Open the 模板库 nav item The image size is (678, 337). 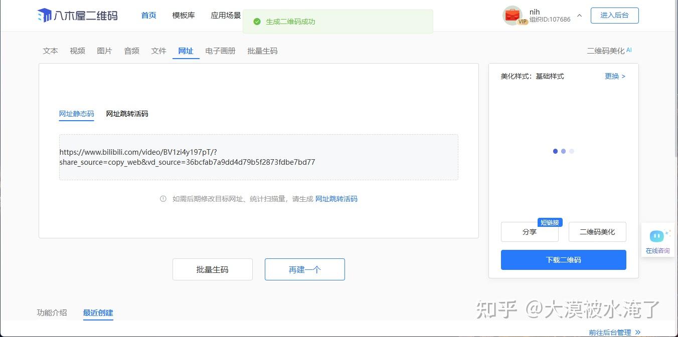pos(184,16)
